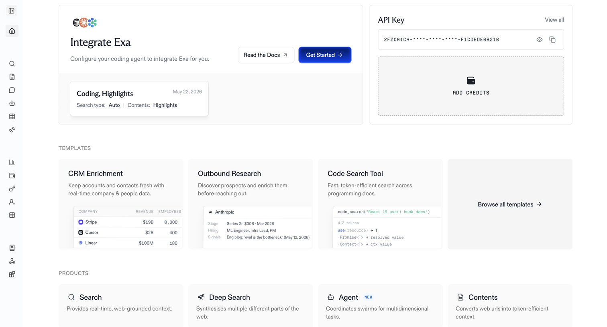Open the satellite dish icon in sidebar
The width and height of the screenshot is (607, 327).
[12, 130]
